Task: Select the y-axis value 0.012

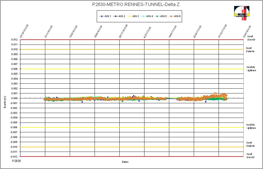Action: tap(14, 40)
